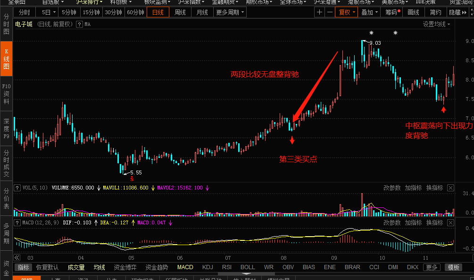This screenshot has width=474, height=280.
Task: Open 美股市场 menu
Action: pyautogui.click(x=394, y=2)
